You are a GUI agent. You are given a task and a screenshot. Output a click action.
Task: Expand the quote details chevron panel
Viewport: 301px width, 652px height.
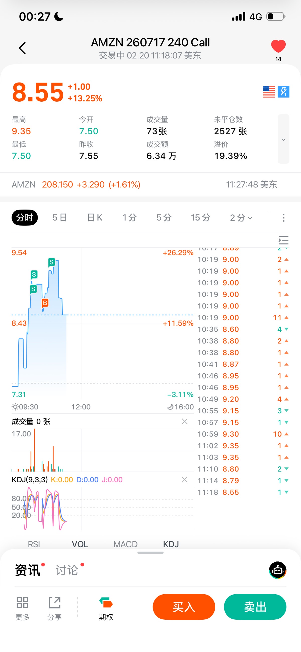(x=283, y=139)
